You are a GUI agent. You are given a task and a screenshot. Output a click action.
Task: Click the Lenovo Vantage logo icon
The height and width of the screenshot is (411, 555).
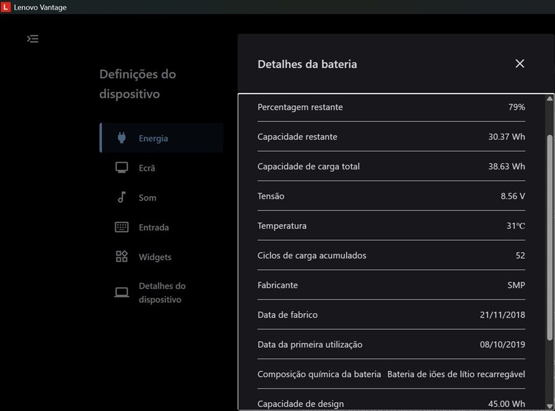(x=6, y=7)
